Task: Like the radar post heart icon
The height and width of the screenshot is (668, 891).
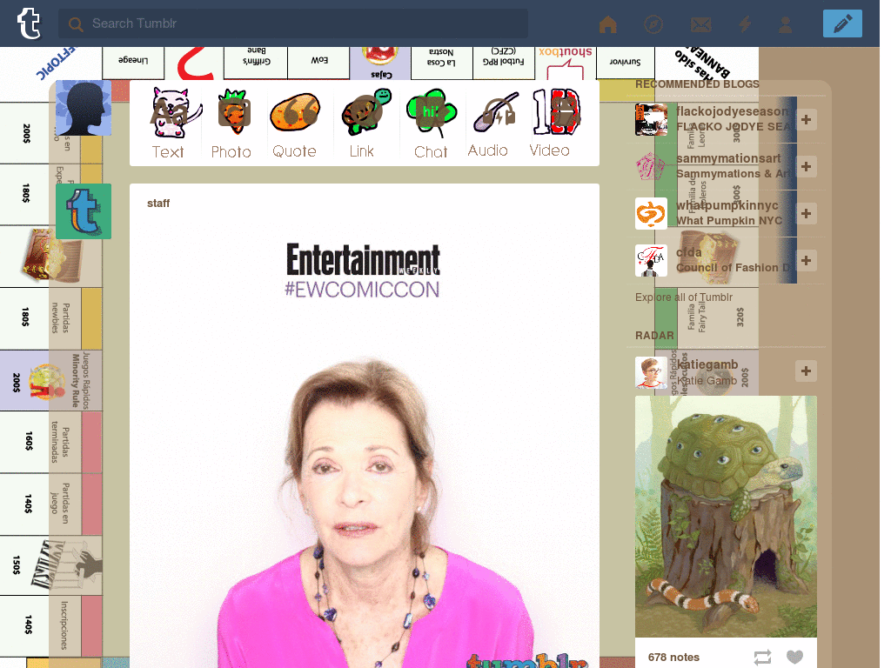Action: (794, 658)
